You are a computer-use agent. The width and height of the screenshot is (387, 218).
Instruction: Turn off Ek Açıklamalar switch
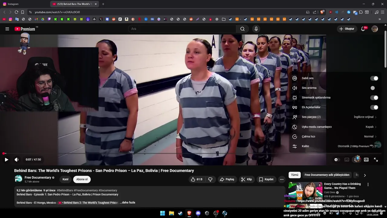(374, 107)
